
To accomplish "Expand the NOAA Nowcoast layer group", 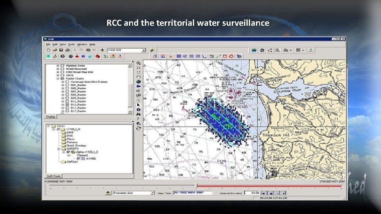I will (x=58, y=69).
